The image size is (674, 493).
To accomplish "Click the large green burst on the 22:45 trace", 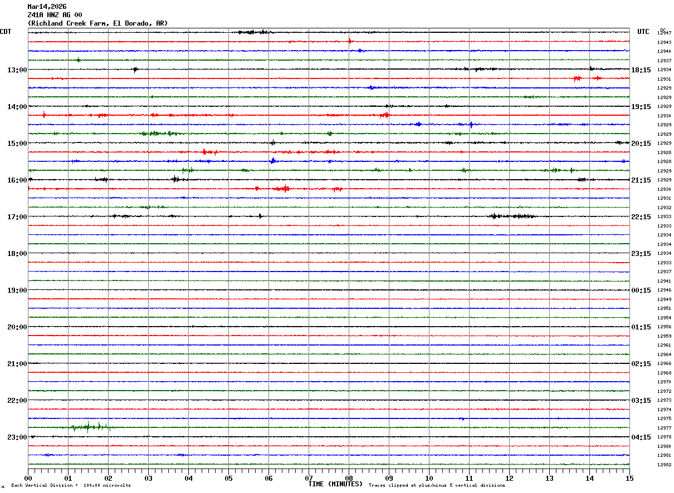I will [89, 427].
